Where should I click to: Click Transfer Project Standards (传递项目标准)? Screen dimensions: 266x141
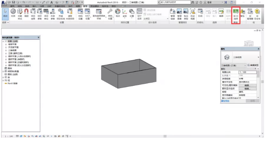coord(61,14)
